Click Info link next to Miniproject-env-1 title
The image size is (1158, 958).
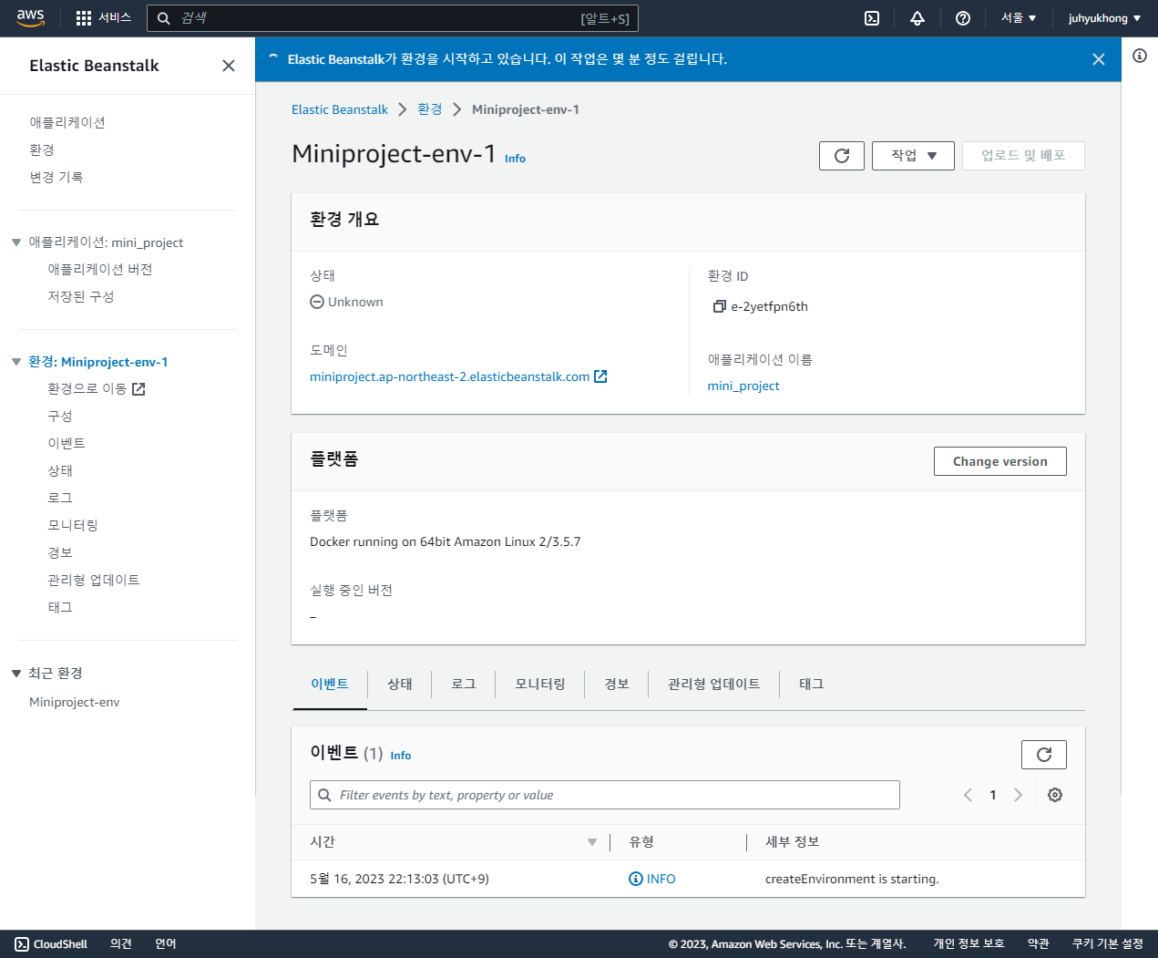516,159
